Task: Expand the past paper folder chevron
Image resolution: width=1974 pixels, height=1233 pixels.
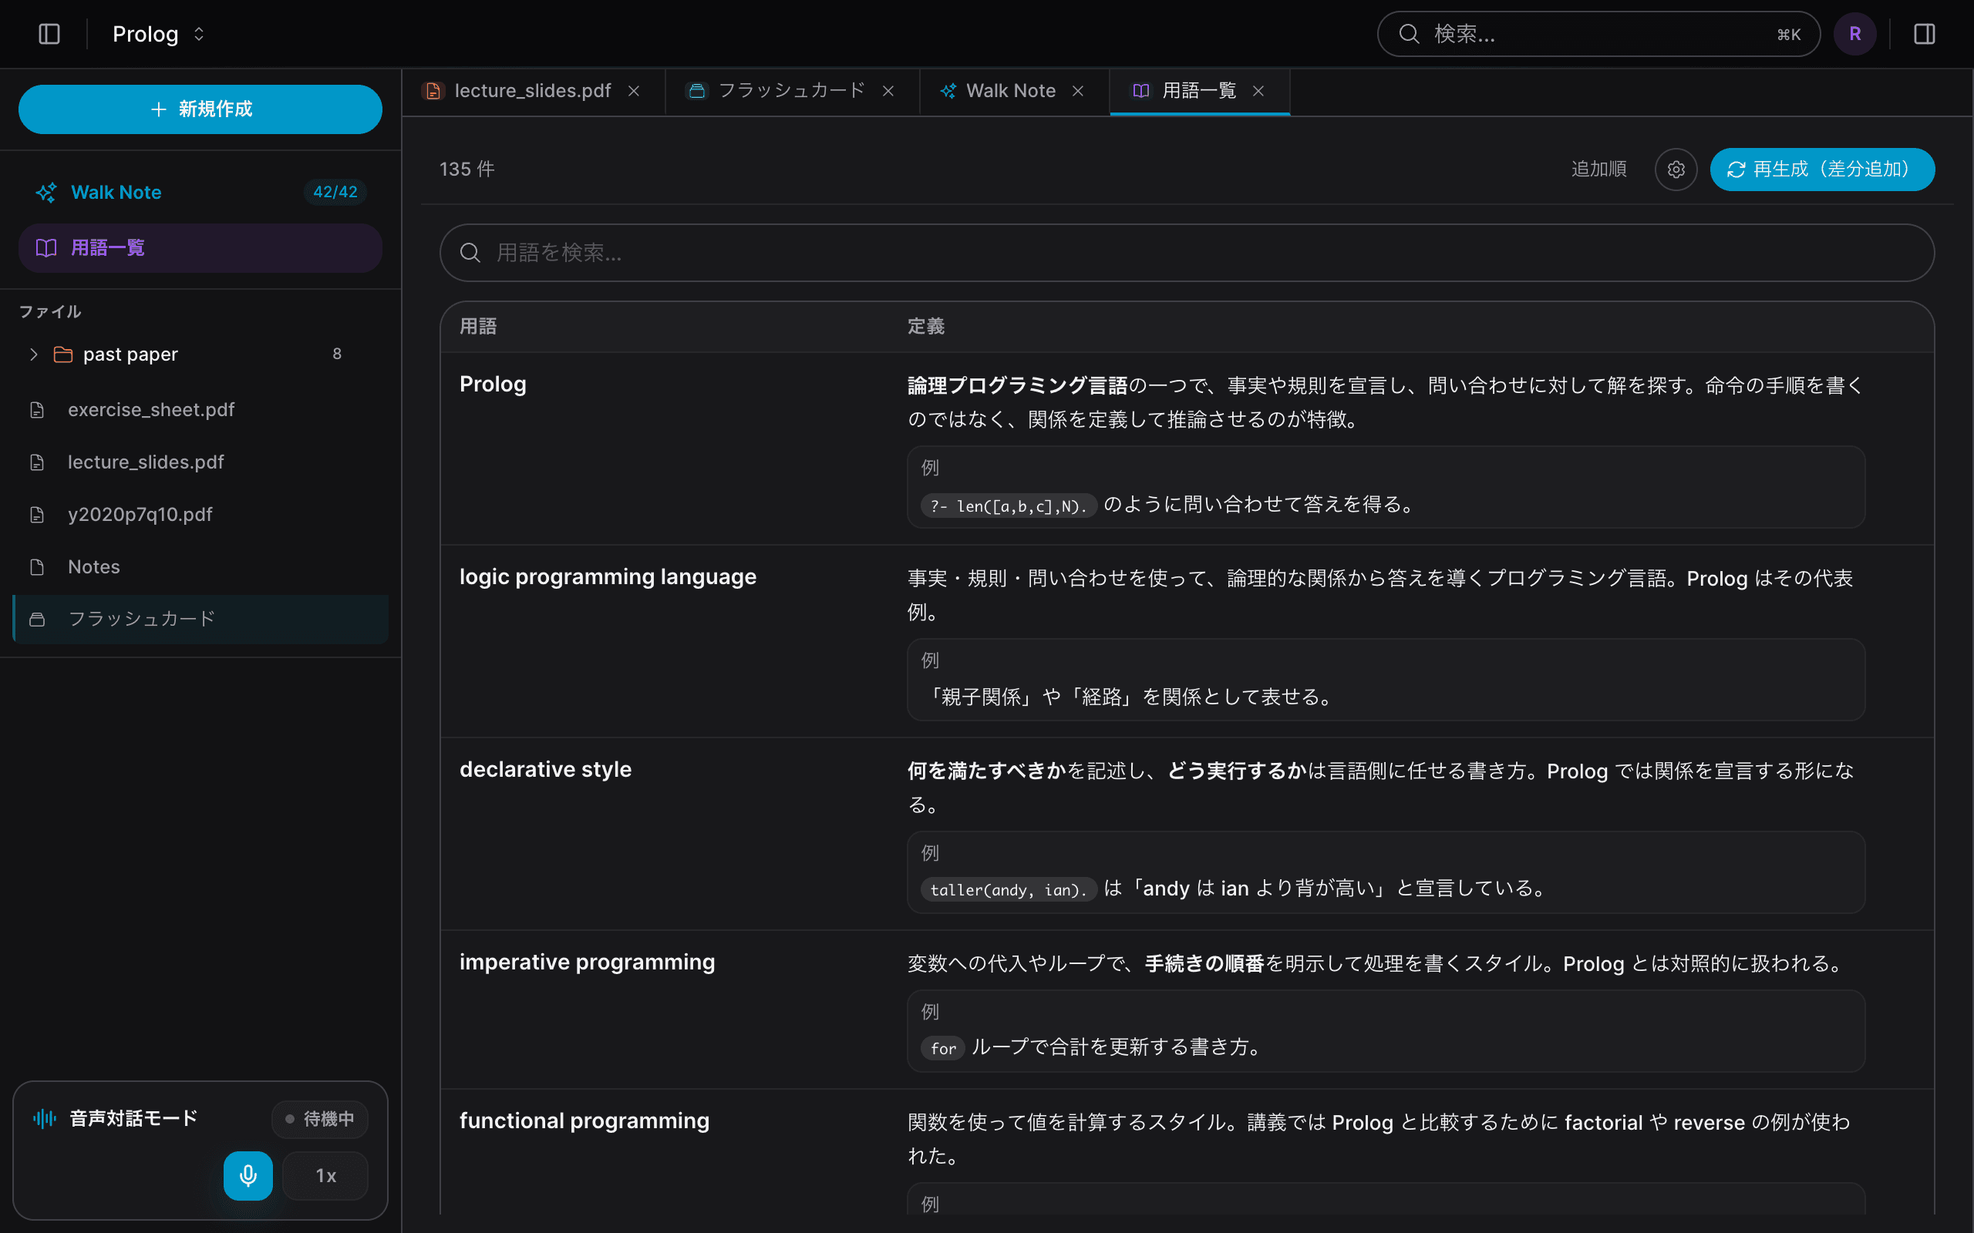Action: [33, 354]
